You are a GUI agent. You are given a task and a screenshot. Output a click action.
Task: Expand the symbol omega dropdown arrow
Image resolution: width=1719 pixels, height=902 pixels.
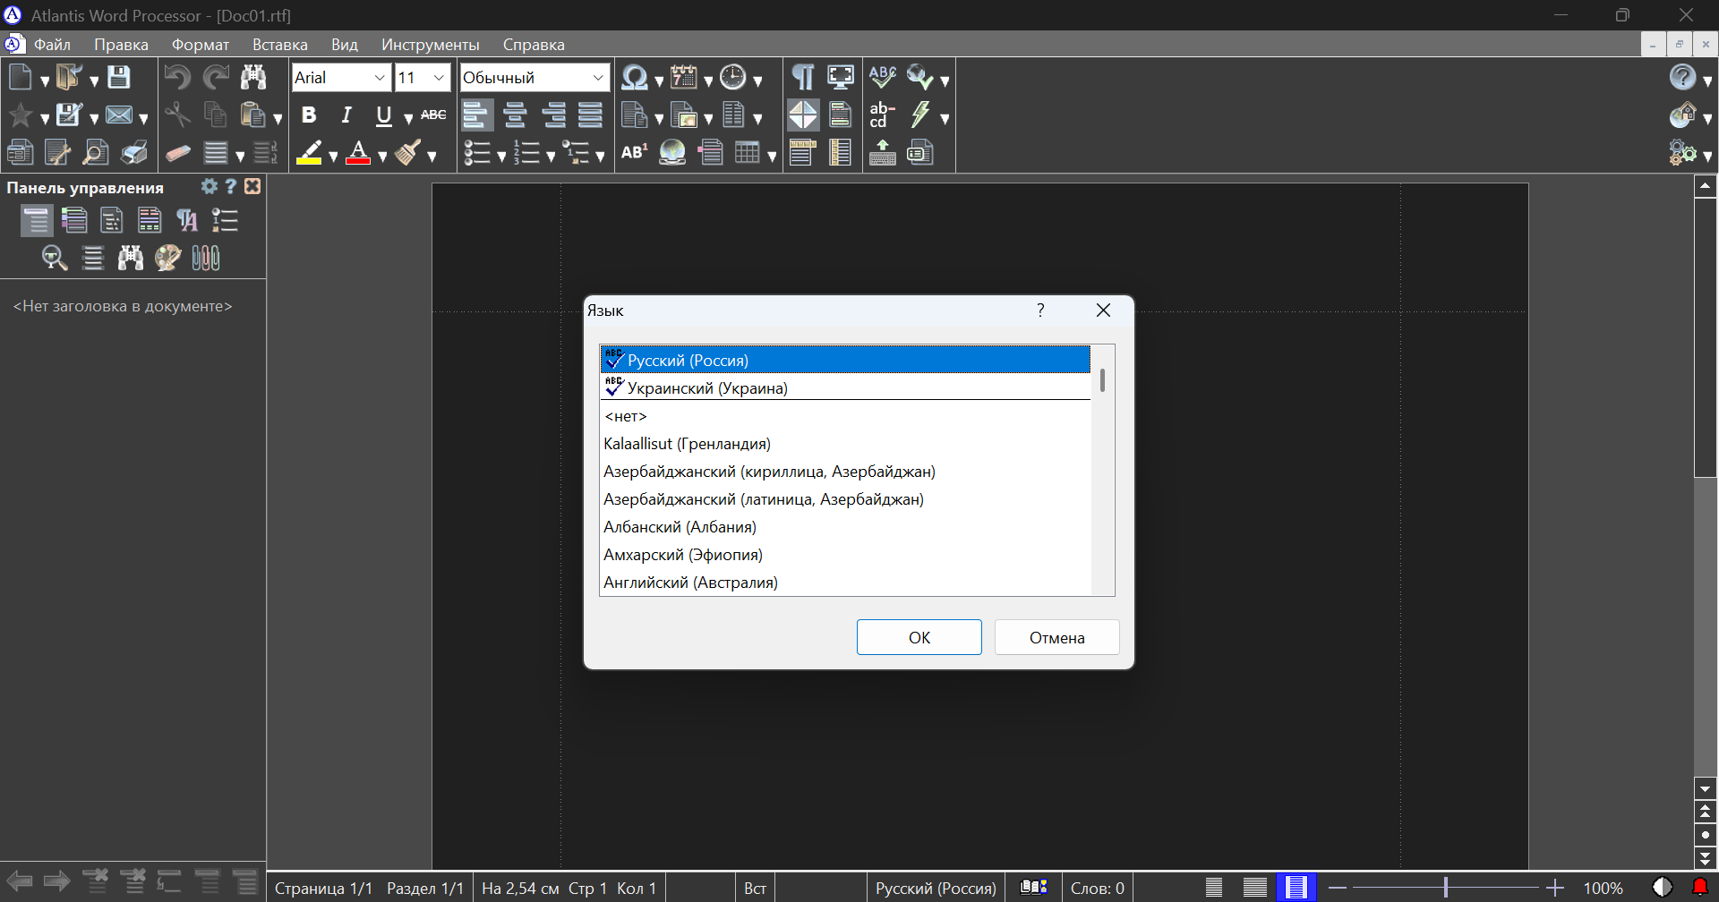coord(659,81)
